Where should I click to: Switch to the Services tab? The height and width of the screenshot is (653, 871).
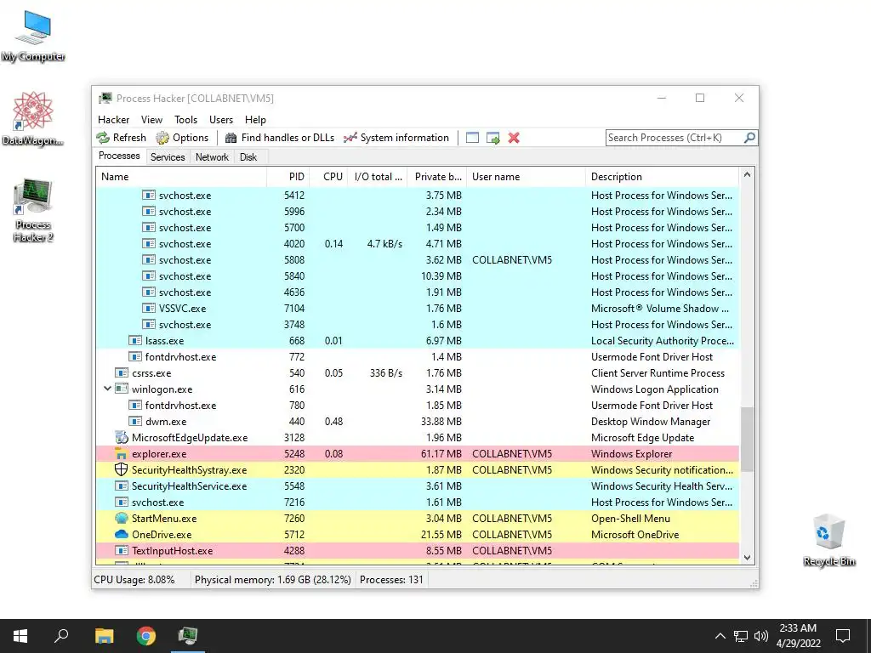click(x=168, y=157)
